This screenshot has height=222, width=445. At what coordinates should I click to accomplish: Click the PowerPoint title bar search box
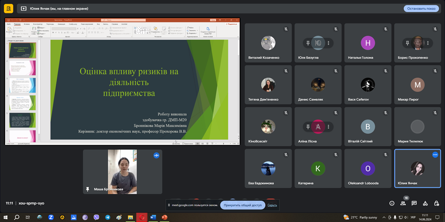tap(124, 20)
